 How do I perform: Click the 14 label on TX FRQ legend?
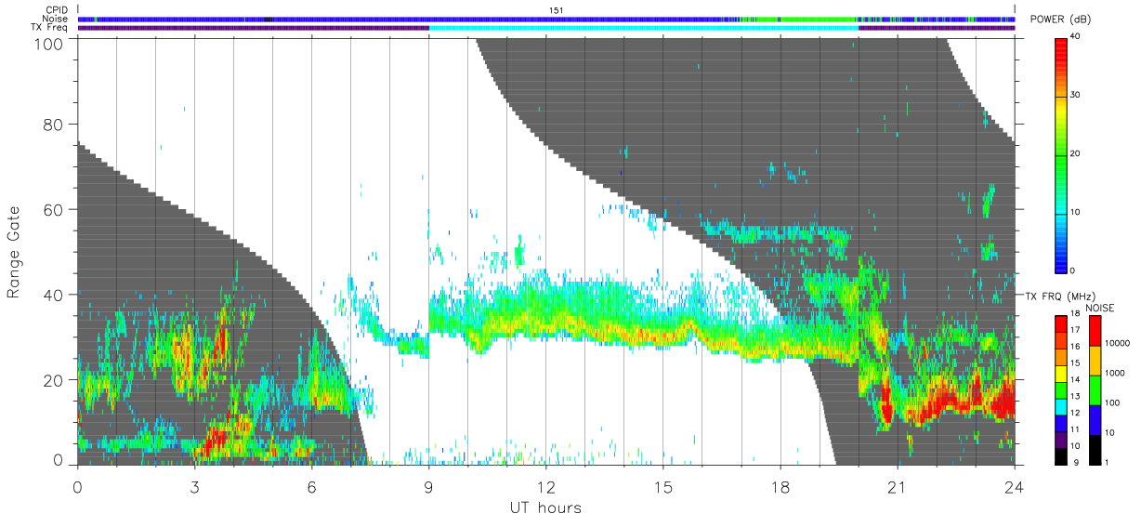coord(1076,379)
